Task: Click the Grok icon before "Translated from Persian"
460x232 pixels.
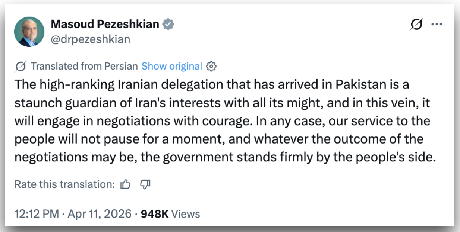Action: (21, 67)
